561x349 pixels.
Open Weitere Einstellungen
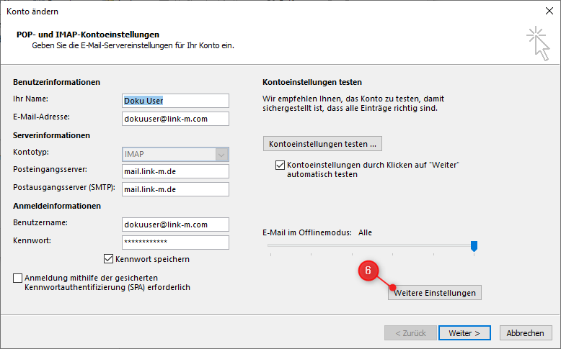click(434, 293)
